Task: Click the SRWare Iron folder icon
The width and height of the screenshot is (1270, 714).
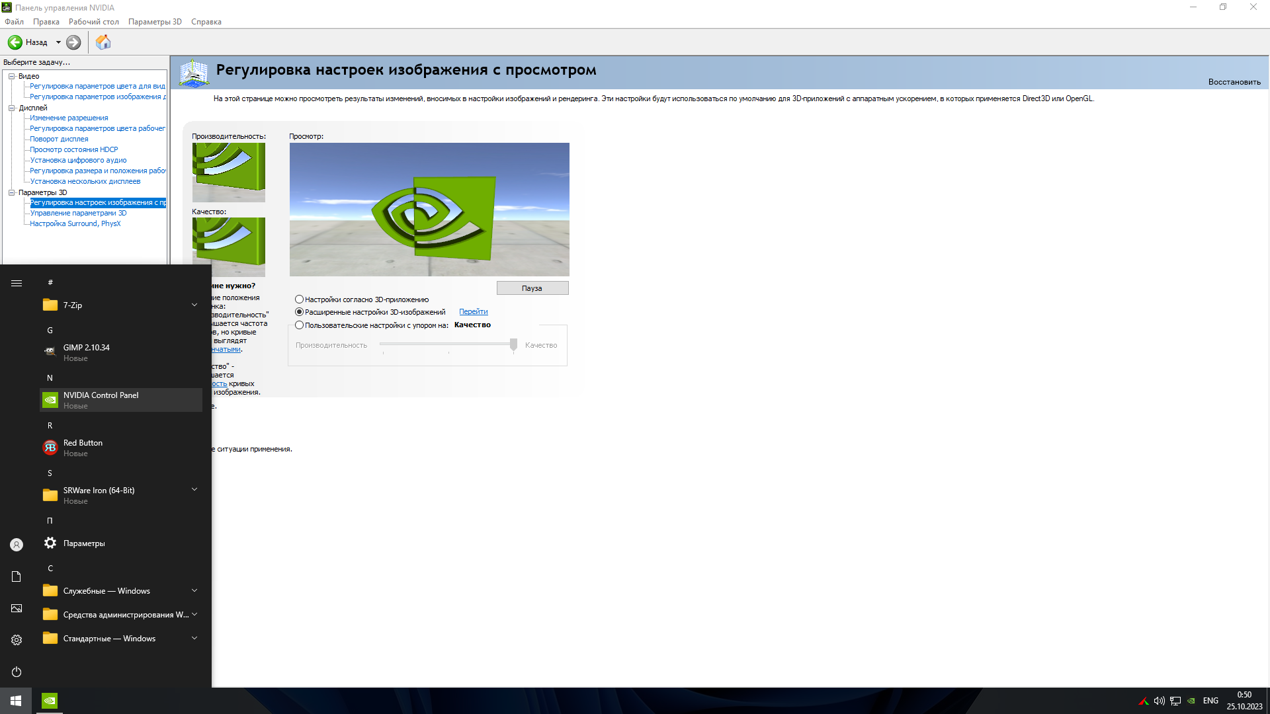Action: [x=50, y=495]
